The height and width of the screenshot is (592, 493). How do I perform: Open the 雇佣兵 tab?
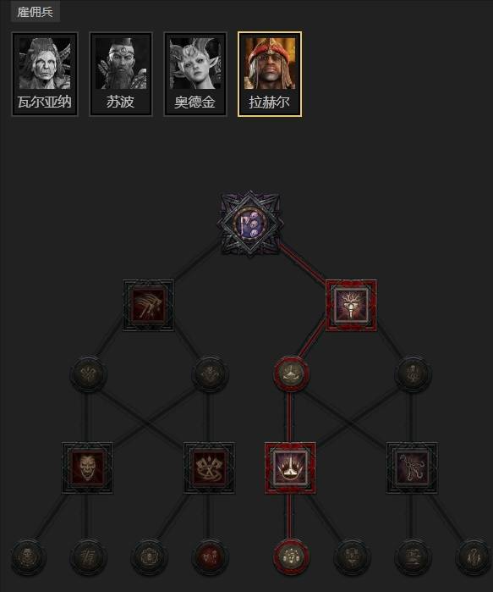point(35,12)
